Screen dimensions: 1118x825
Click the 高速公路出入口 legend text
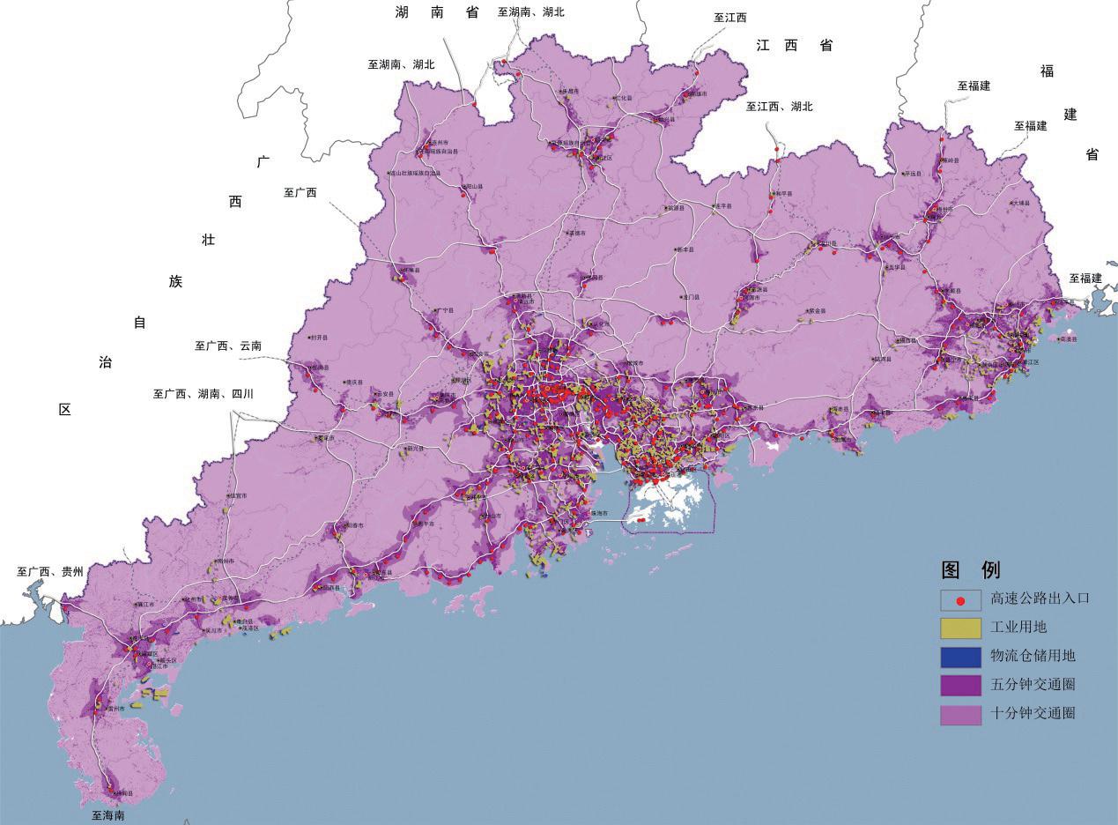click(1040, 598)
